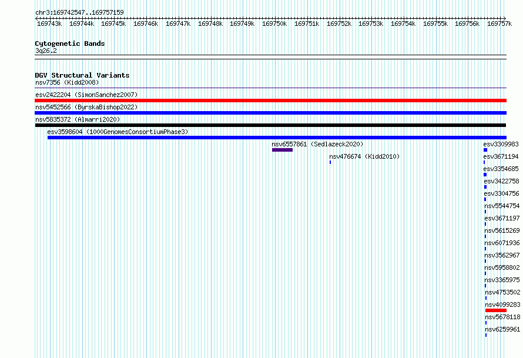The height and width of the screenshot is (358, 523).
Task: Click the 169749k ruler label
Action: point(242,24)
